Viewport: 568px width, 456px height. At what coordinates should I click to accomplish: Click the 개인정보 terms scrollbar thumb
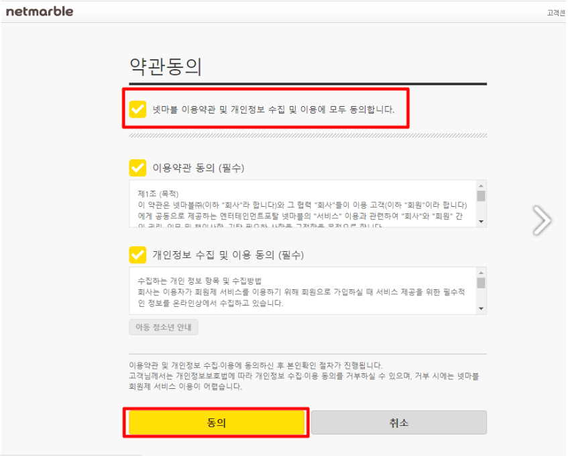pyautogui.click(x=481, y=283)
